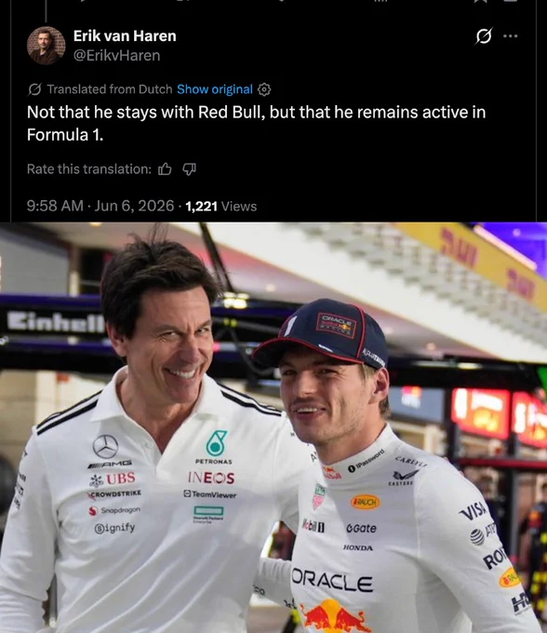Image resolution: width=547 pixels, height=633 pixels.
Task: Click the @ErikvHaren handle
Action: (x=116, y=55)
